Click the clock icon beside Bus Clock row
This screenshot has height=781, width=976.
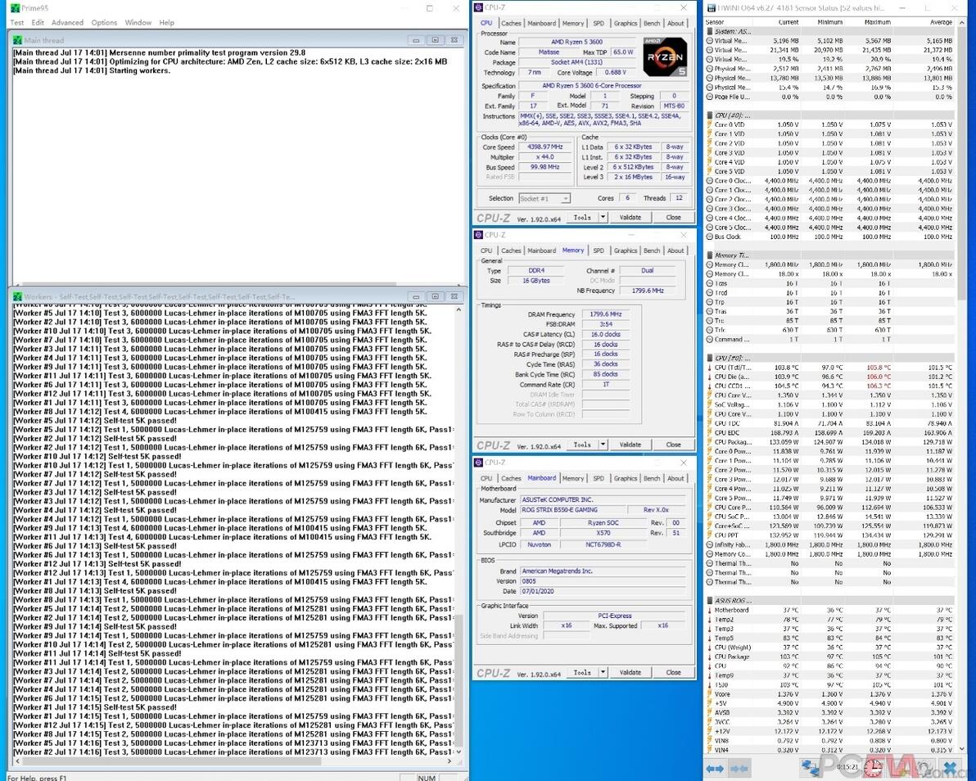click(710, 237)
